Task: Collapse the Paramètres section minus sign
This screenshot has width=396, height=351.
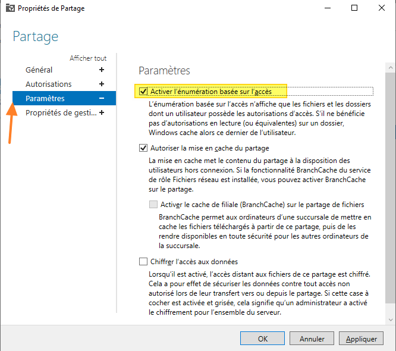Action: click(102, 98)
